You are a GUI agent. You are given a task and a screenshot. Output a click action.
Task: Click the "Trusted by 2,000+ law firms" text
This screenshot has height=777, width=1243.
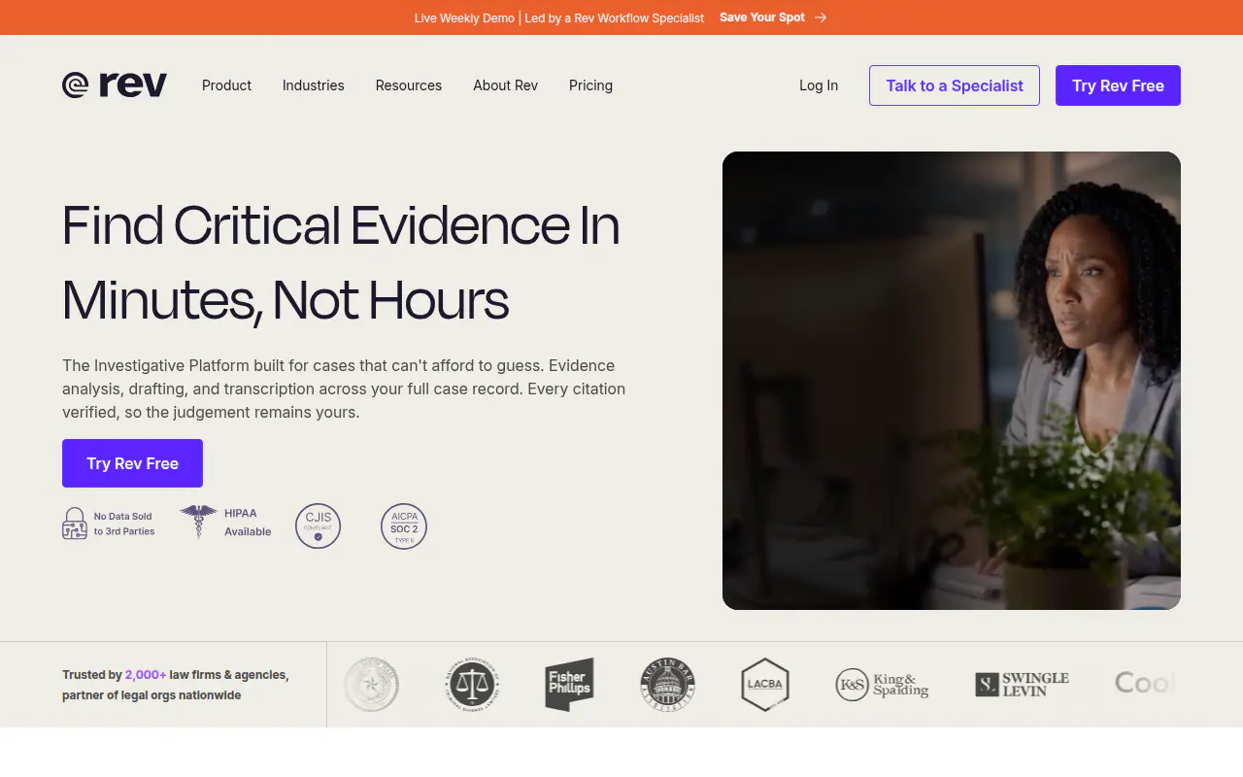pyautogui.click(x=176, y=685)
